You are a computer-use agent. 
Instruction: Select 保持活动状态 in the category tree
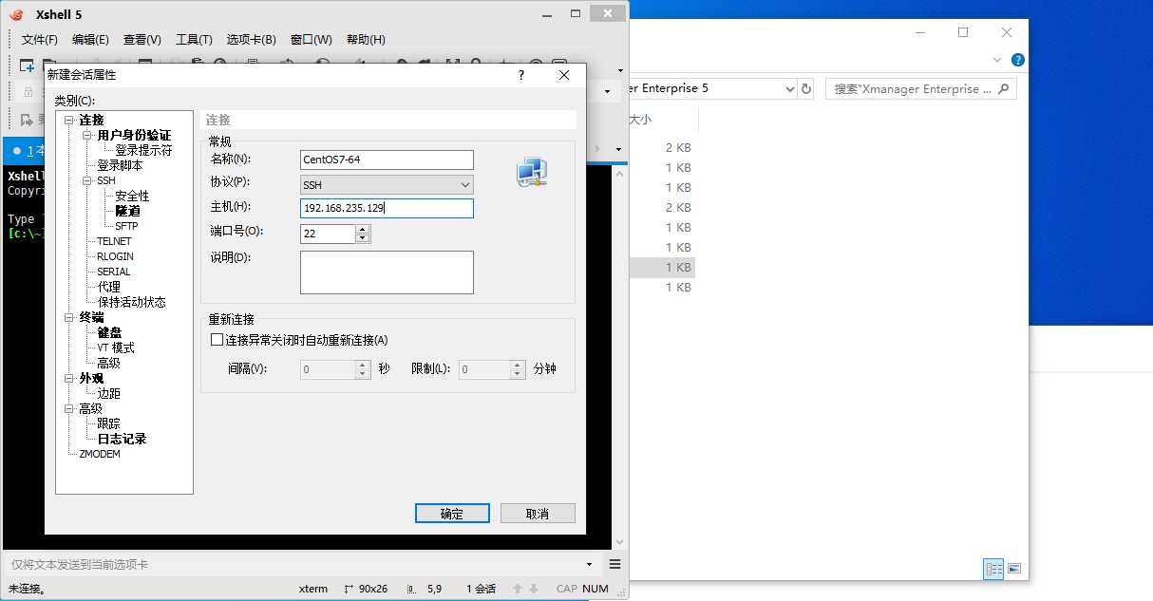click(131, 302)
